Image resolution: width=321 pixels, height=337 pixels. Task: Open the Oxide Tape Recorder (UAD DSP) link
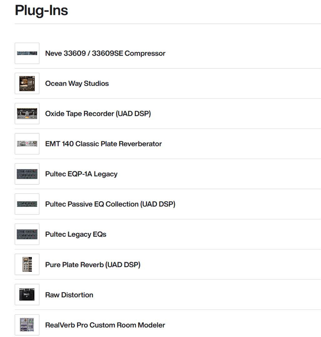click(98, 114)
